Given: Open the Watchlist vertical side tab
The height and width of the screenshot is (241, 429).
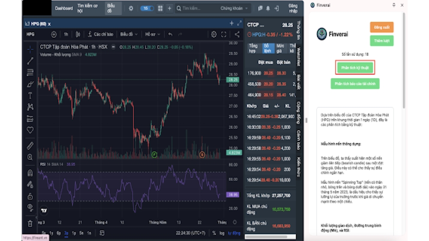Looking at the screenshot, I should [x=299, y=57].
